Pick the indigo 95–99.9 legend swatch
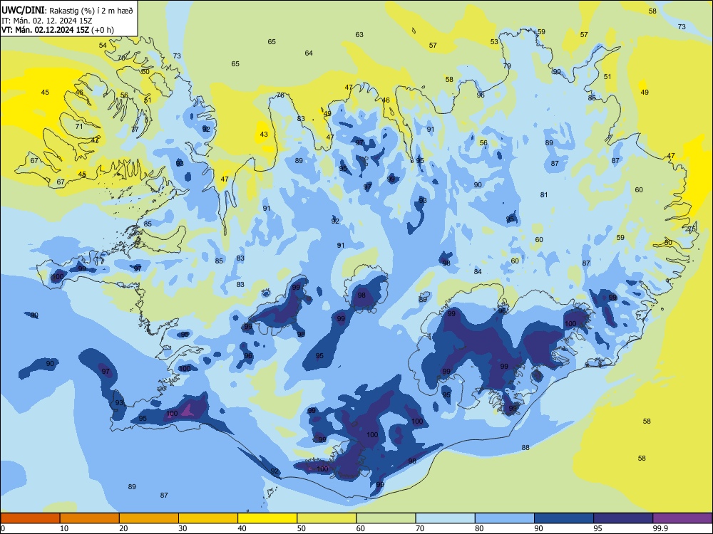713x534 pixels. 623,518
